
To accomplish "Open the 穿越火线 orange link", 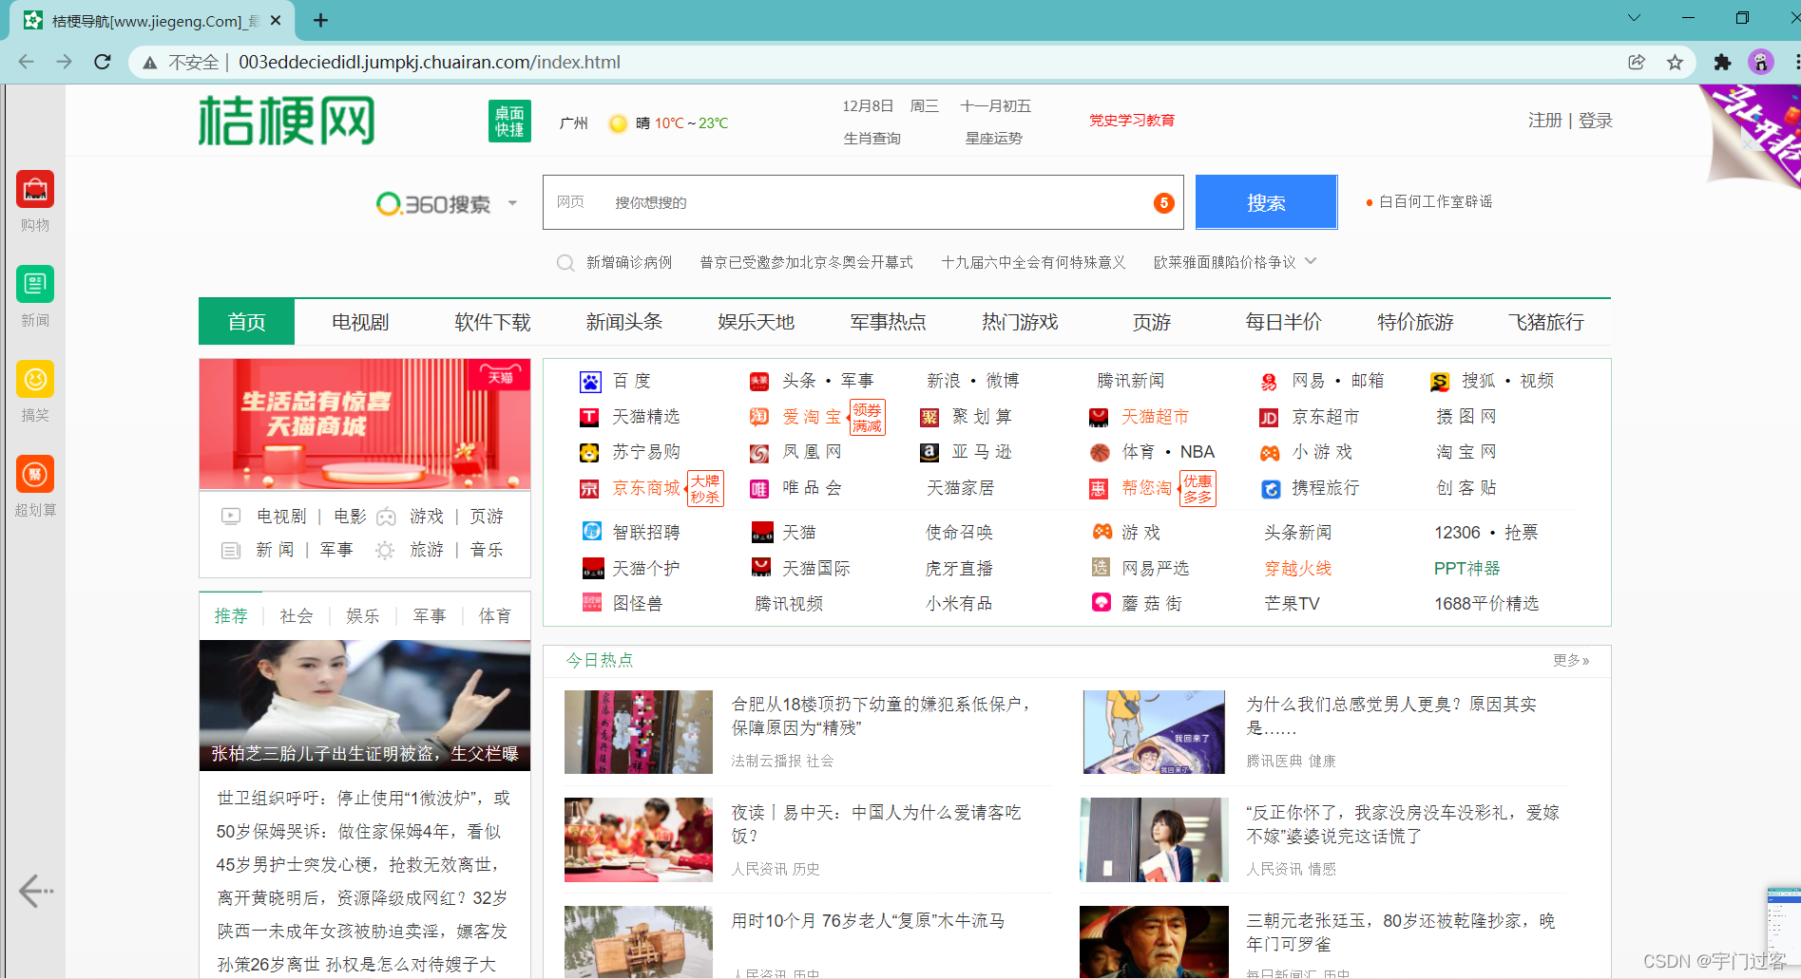I will tap(1298, 568).
